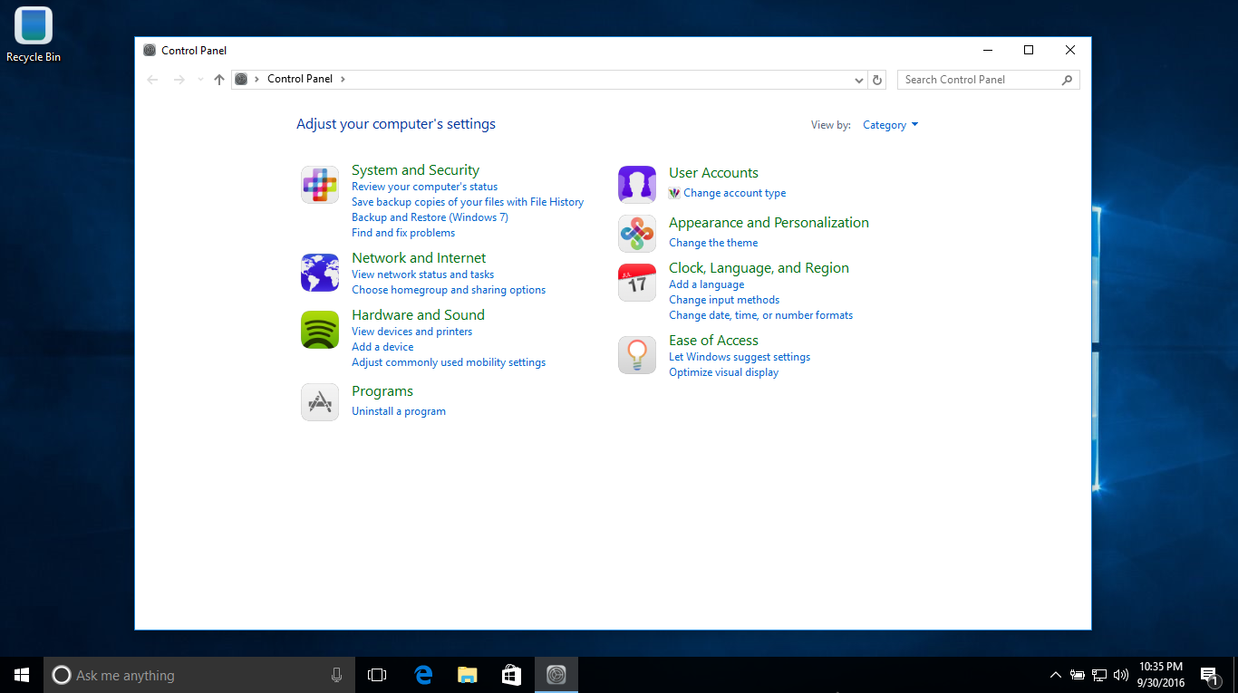
Task: Click the Ease of Access lightbulb icon
Action: tap(636, 354)
